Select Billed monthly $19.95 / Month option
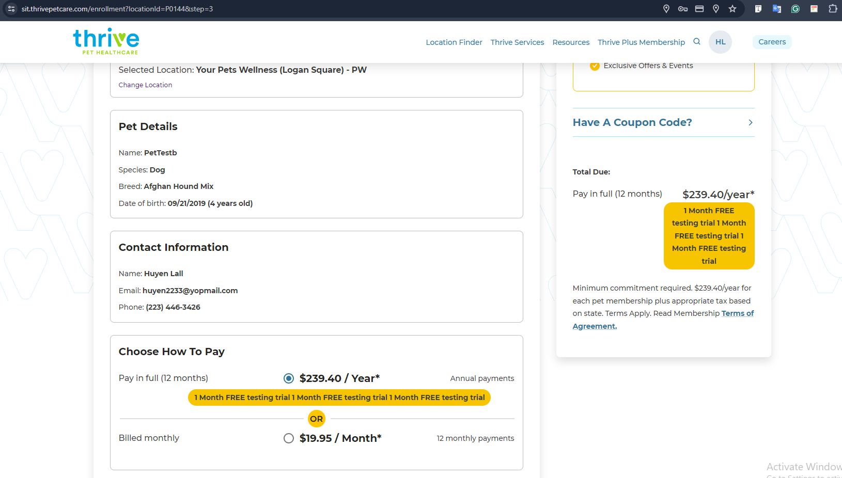Image resolution: width=842 pixels, height=478 pixels. [289, 438]
